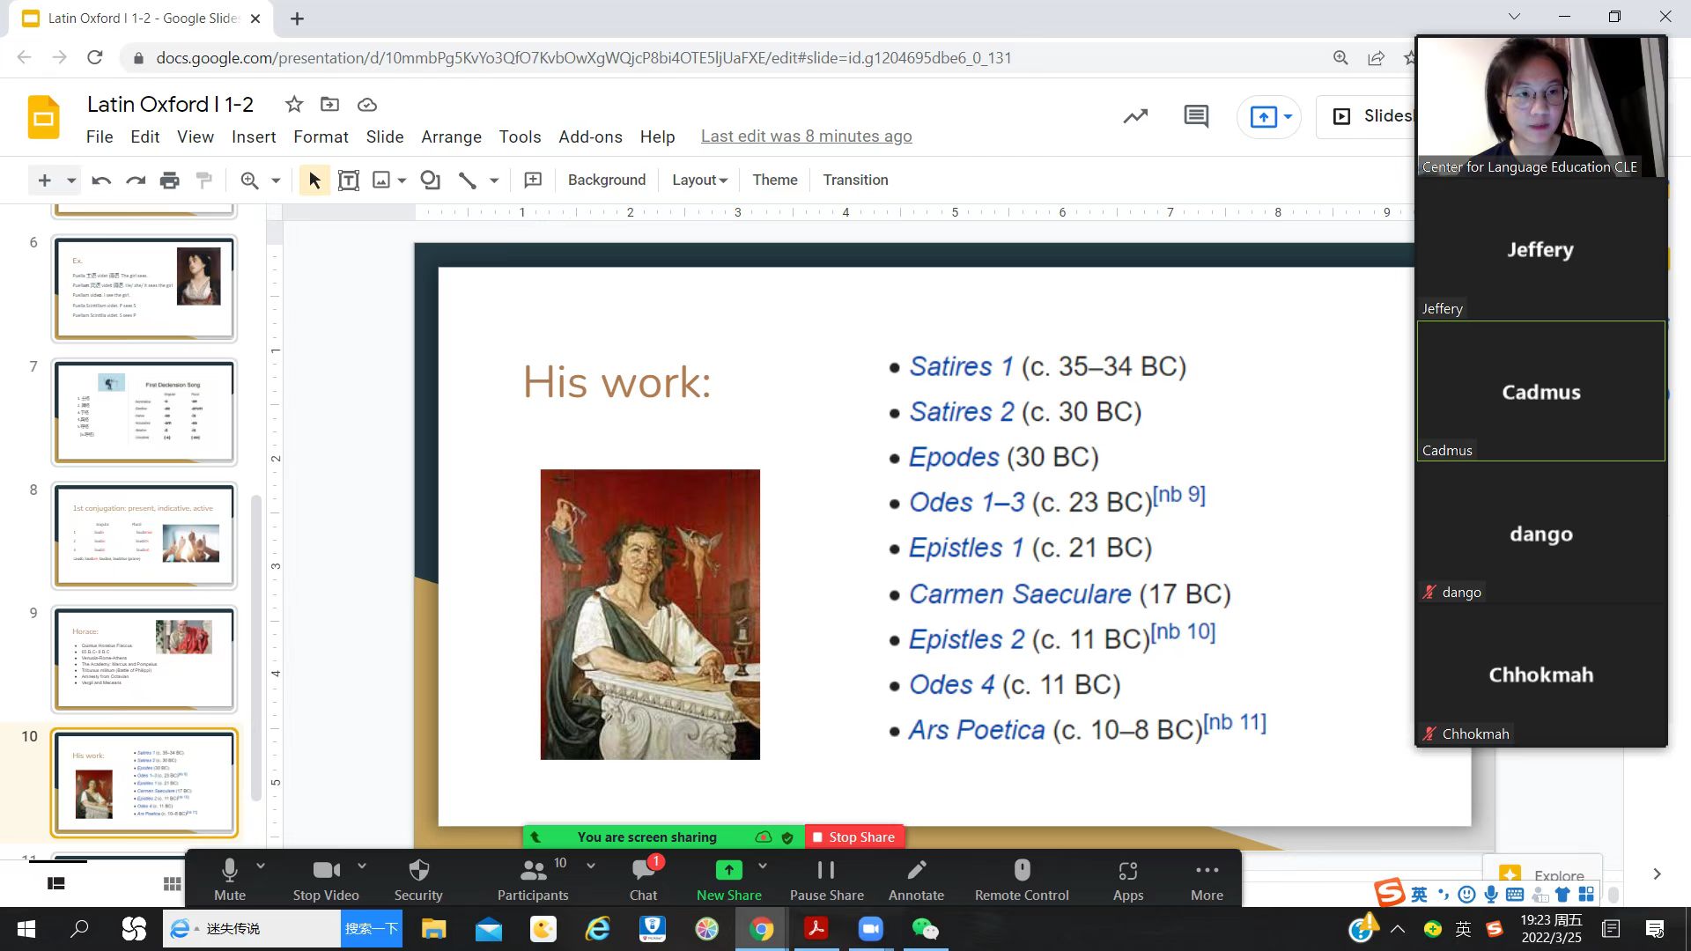Screen dimensions: 1691x951
Task: Select slide 7 First Declension Song thumbnail
Action: tap(144, 412)
